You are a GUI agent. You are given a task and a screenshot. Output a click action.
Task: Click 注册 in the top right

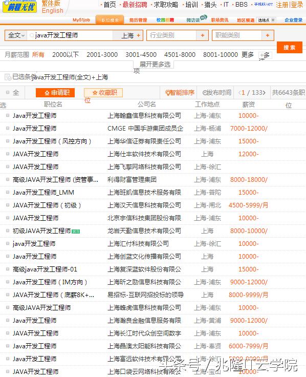(282, 5)
